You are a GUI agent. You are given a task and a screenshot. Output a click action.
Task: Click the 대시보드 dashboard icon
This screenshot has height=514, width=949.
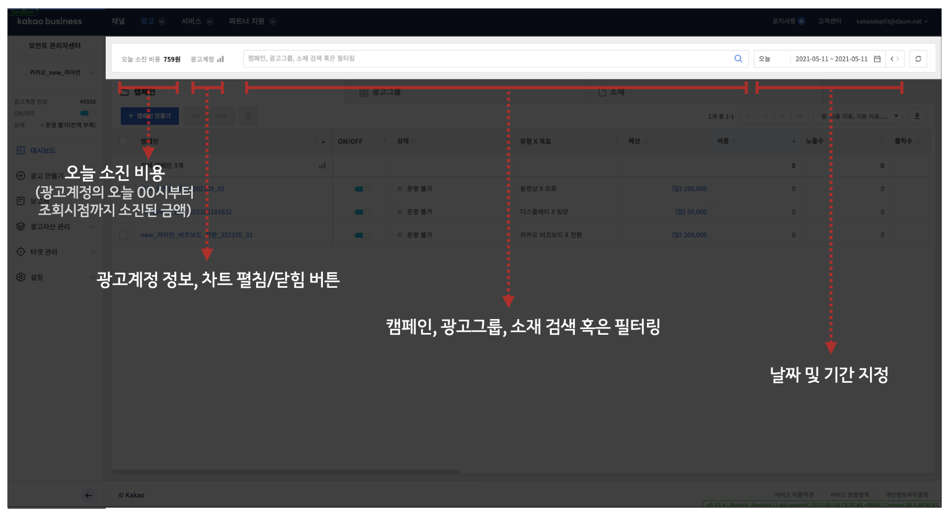click(x=20, y=150)
